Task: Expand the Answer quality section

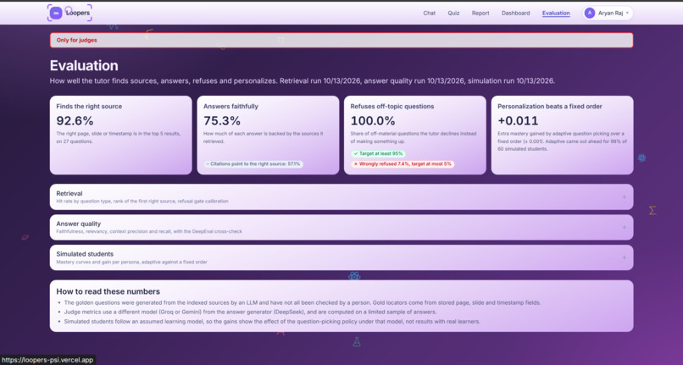Action: pyautogui.click(x=341, y=227)
